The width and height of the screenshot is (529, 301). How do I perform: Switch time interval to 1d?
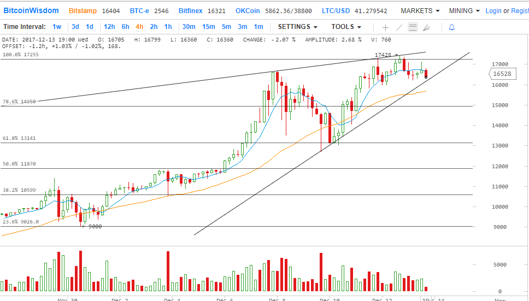coord(90,27)
